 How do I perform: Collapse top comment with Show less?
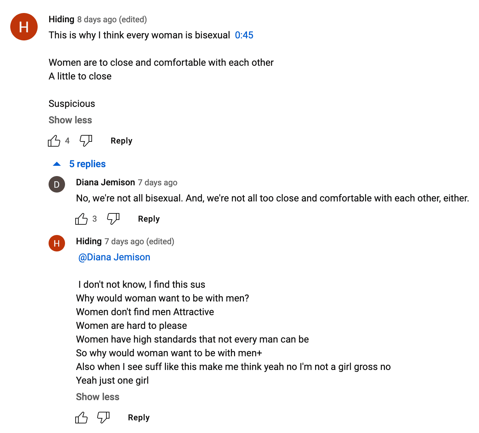point(70,120)
